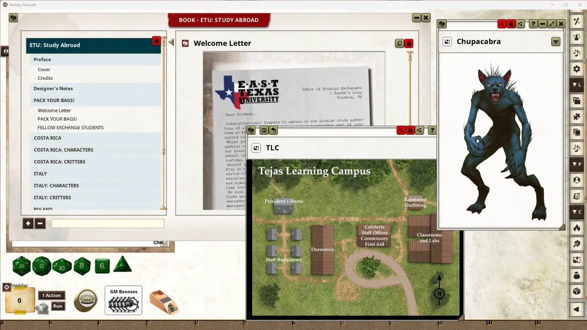This screenshot has width=587, height=330.
Task: Collapse the C sidebar section
Action: click(576, 212)
